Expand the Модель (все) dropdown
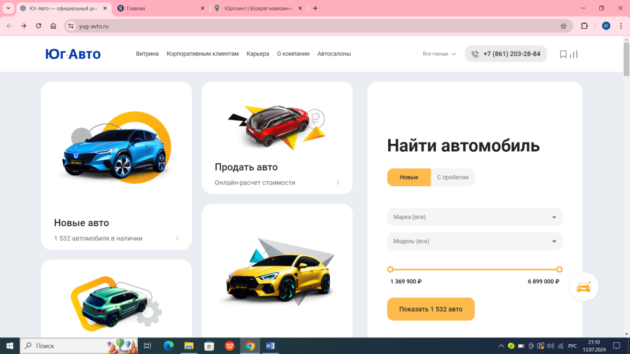630x354 pixels. (x=475, y=241)
